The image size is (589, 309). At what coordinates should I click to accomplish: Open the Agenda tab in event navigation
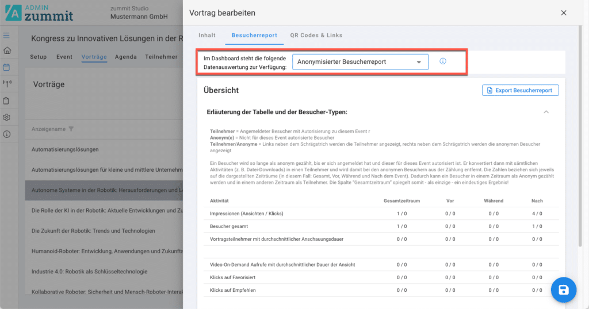click(126, 57)
